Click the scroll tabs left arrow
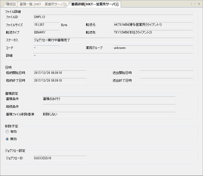The image size is (203, 176). click(x=191, y=4)
